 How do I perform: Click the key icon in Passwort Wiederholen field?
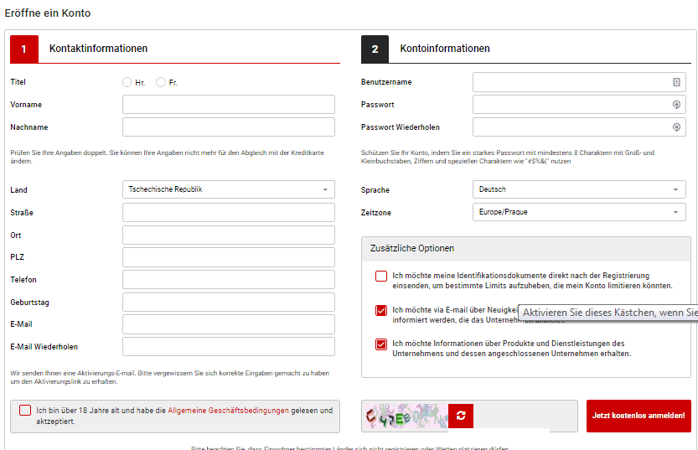676,127
